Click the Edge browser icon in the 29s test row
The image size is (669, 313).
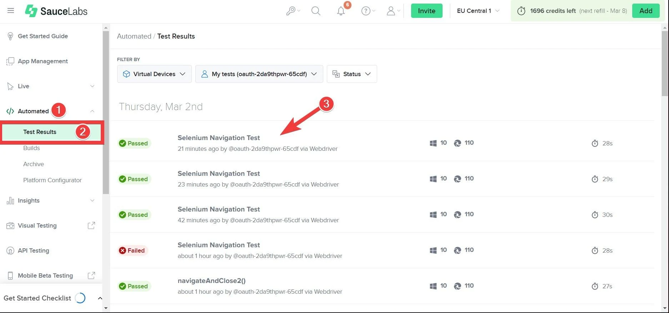tap(457, 179)
